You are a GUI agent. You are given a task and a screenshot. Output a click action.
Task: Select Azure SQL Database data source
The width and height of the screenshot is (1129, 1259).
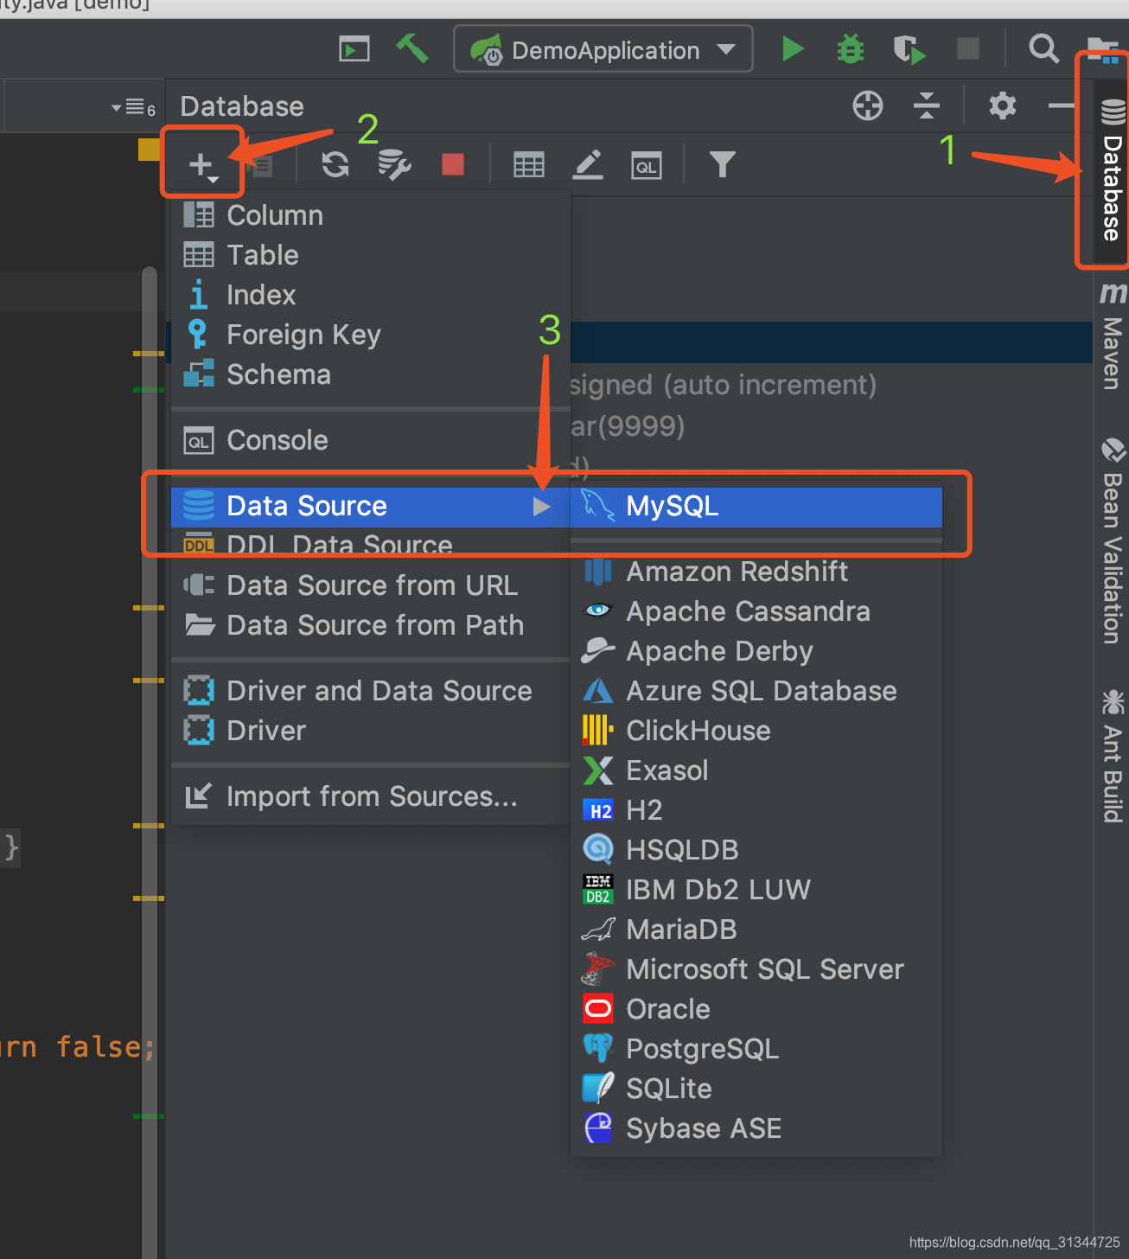[x=756, y=691]
